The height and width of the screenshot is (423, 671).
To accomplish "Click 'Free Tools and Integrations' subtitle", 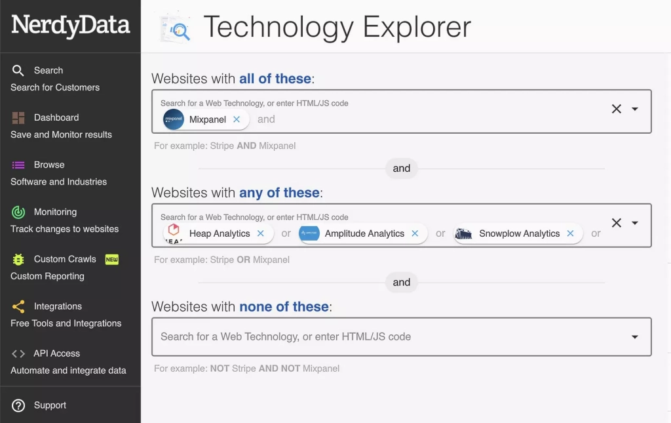I will 66,323.
